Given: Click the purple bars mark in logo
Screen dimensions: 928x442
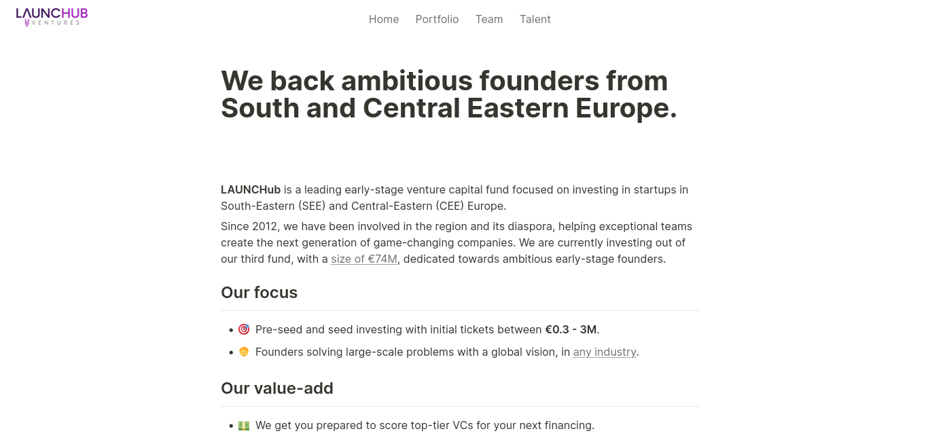Looking at the screenshot, I should 27,22.
